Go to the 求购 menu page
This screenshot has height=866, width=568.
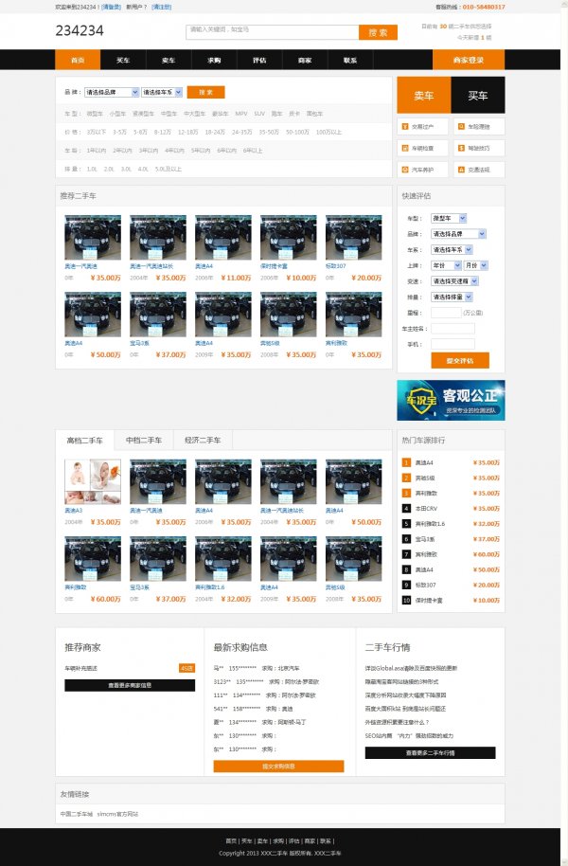(214, 60)
